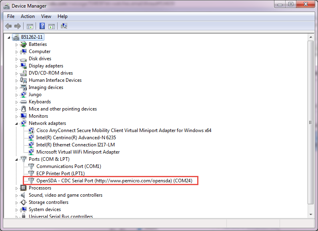The image size is (318, 231).
Task: Click the ECP Printer Port icon
Action: pyautogui.click(x=31, y=174)
